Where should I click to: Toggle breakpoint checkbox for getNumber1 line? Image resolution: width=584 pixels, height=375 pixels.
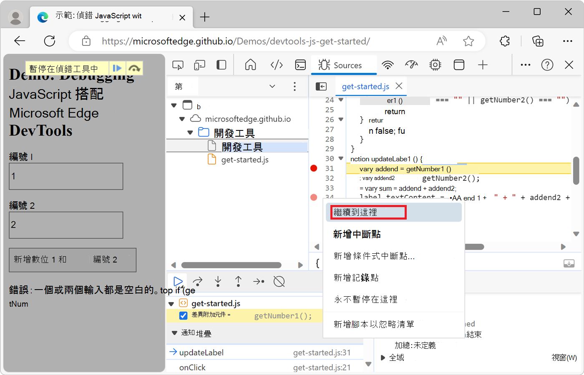[x=183, y=315]
